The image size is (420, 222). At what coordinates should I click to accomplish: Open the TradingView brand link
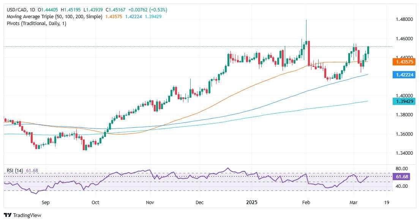(x=22, y=215)
